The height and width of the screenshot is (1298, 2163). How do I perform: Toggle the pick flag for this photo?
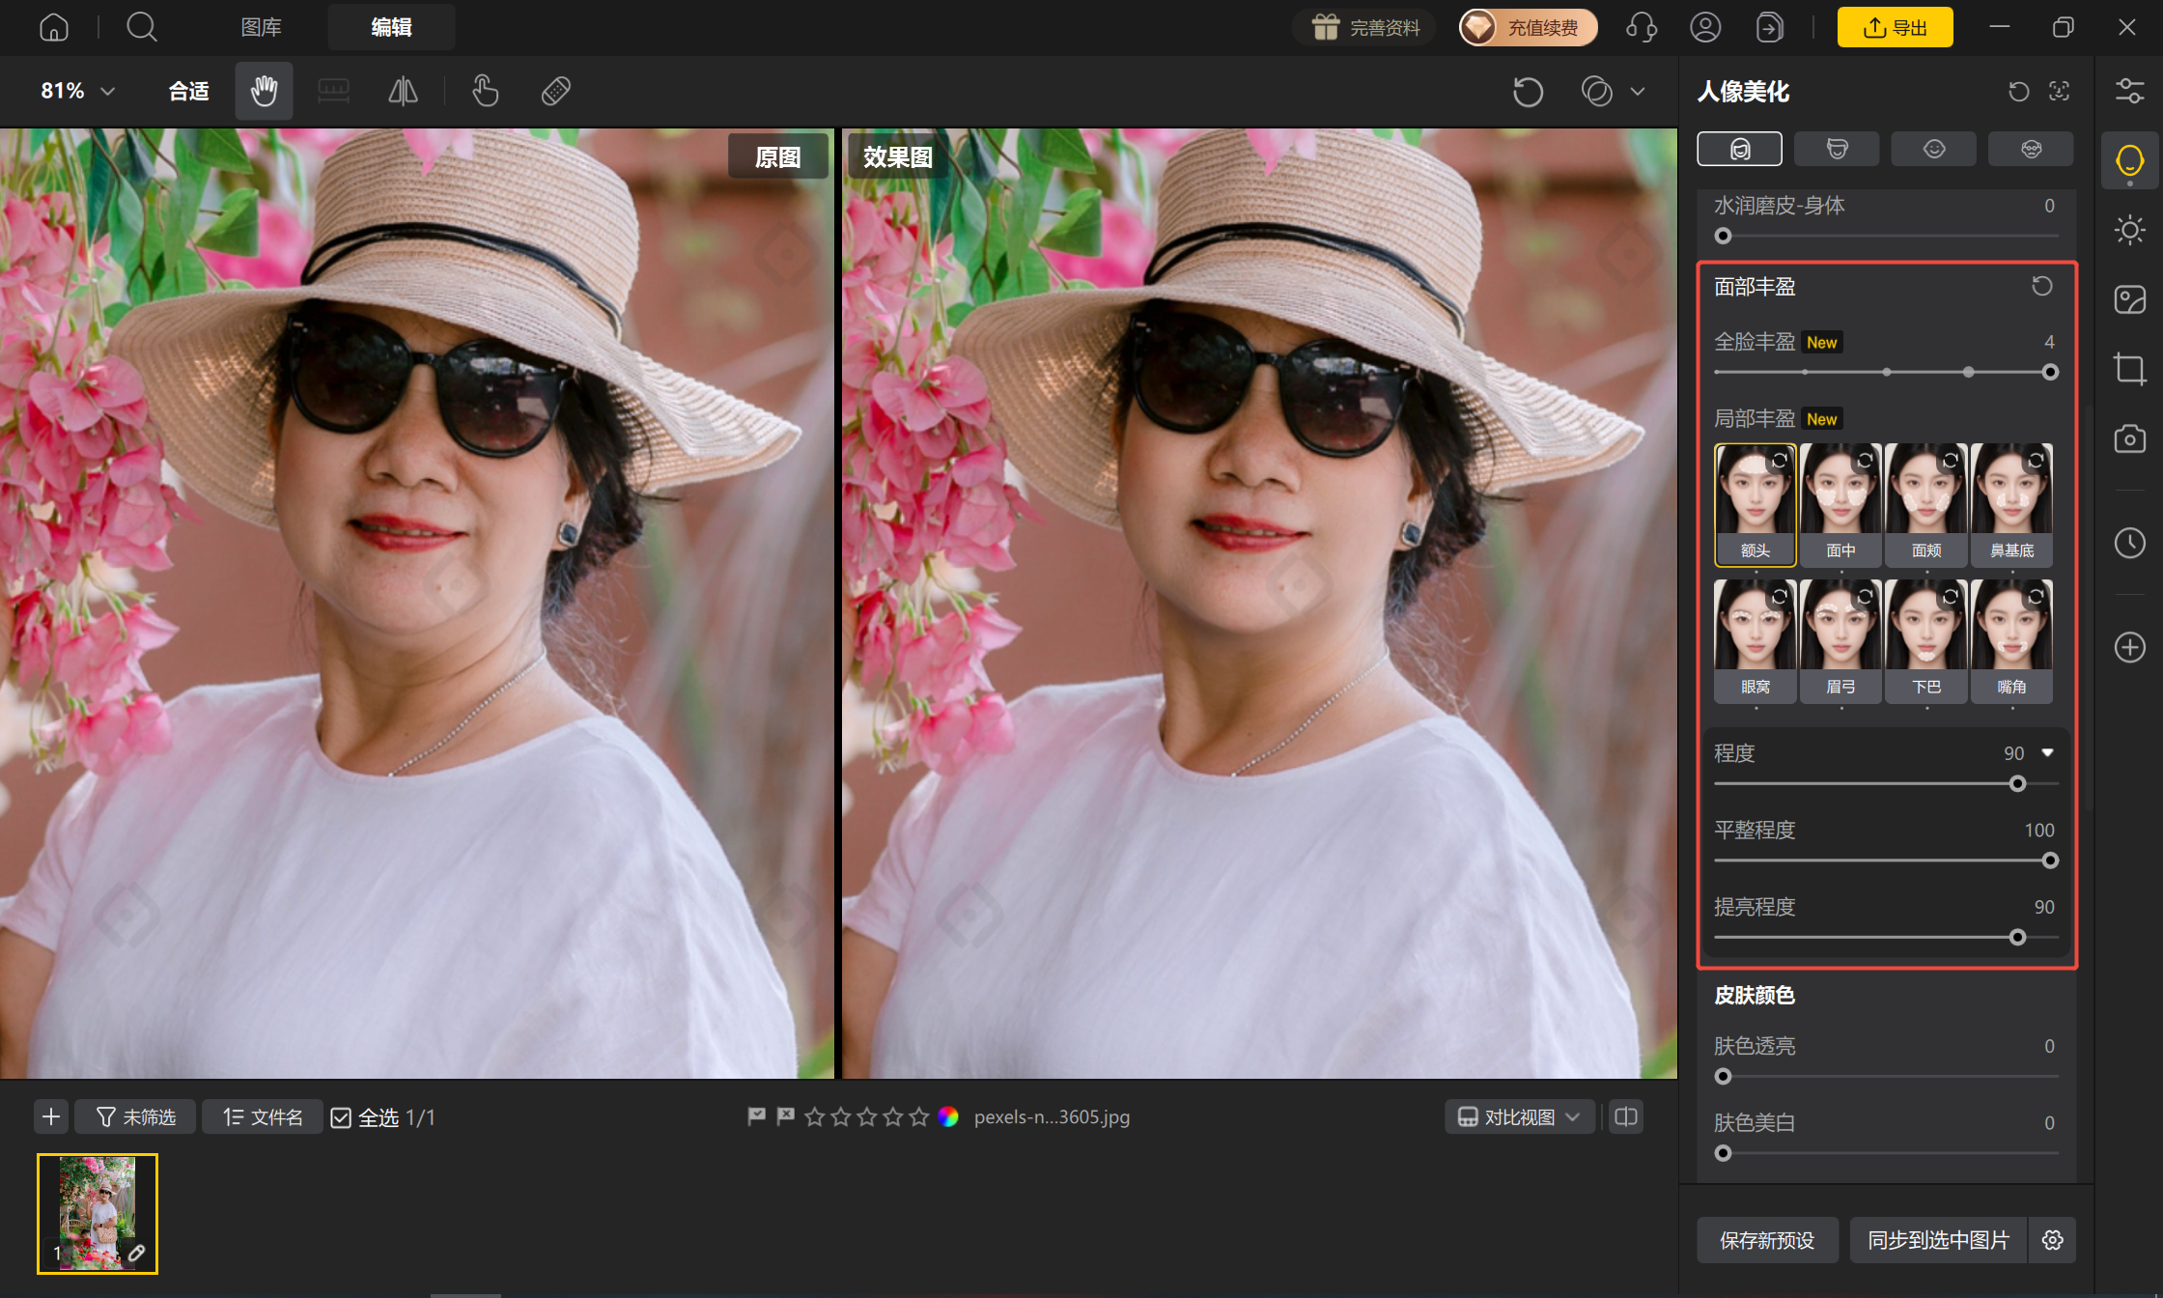click(756, 1116)
